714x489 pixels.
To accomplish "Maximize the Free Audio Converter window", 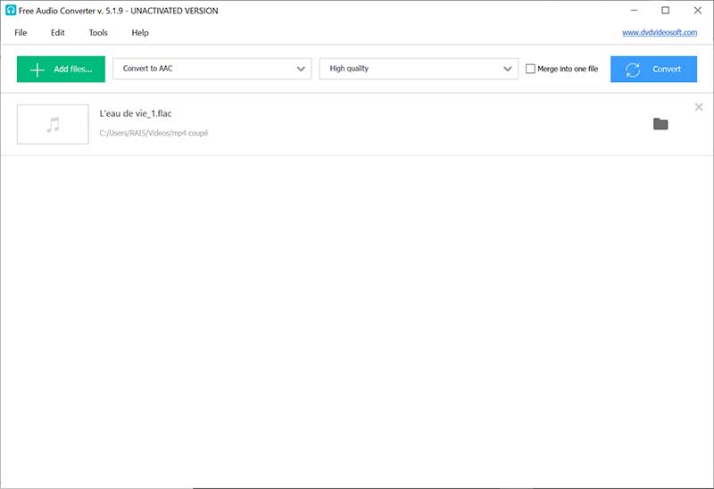I will pos(665,10).
